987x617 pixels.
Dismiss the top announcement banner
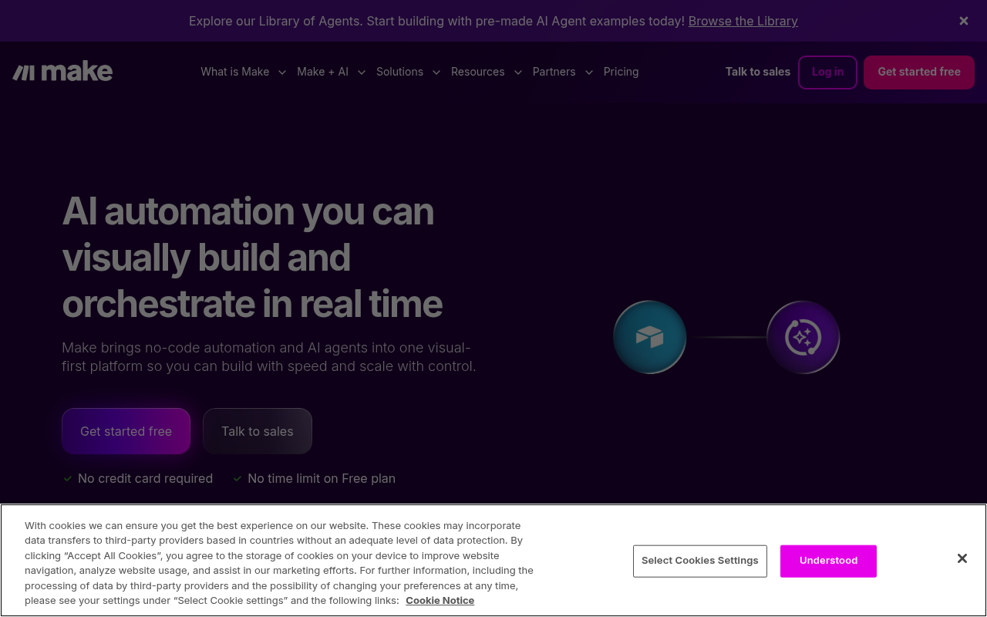point(963,21)
